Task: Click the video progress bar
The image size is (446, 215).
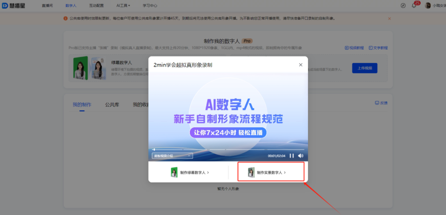Action: click(228, 150)
